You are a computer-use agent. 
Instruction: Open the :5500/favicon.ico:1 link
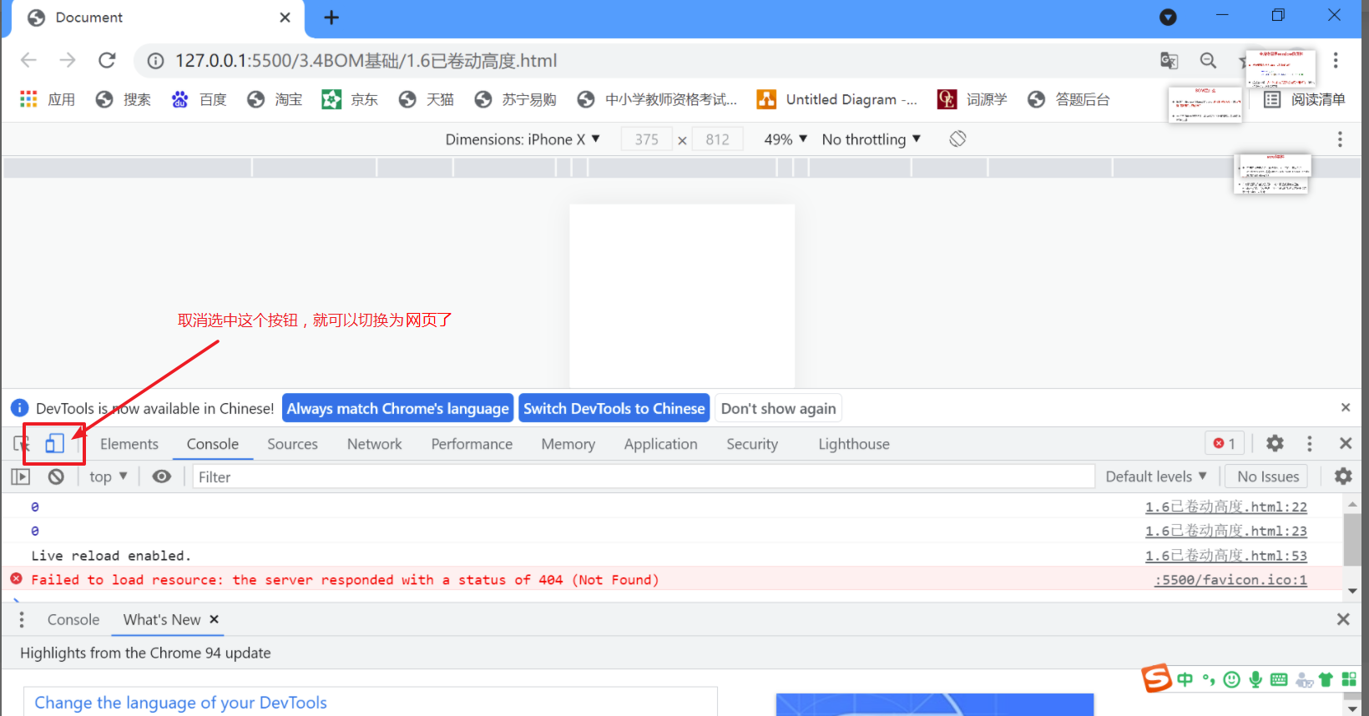coord(1231,580)
